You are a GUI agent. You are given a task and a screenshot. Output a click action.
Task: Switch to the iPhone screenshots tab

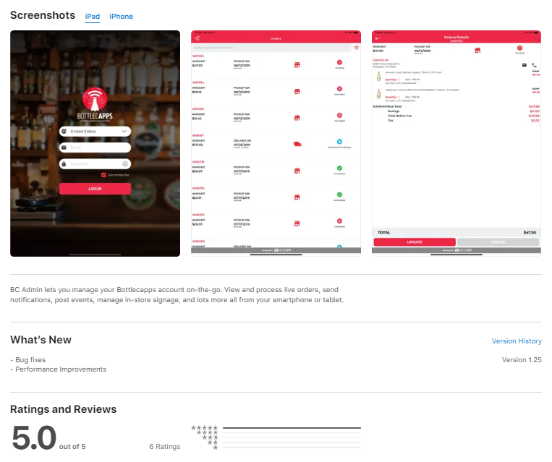tap(121, 16)
